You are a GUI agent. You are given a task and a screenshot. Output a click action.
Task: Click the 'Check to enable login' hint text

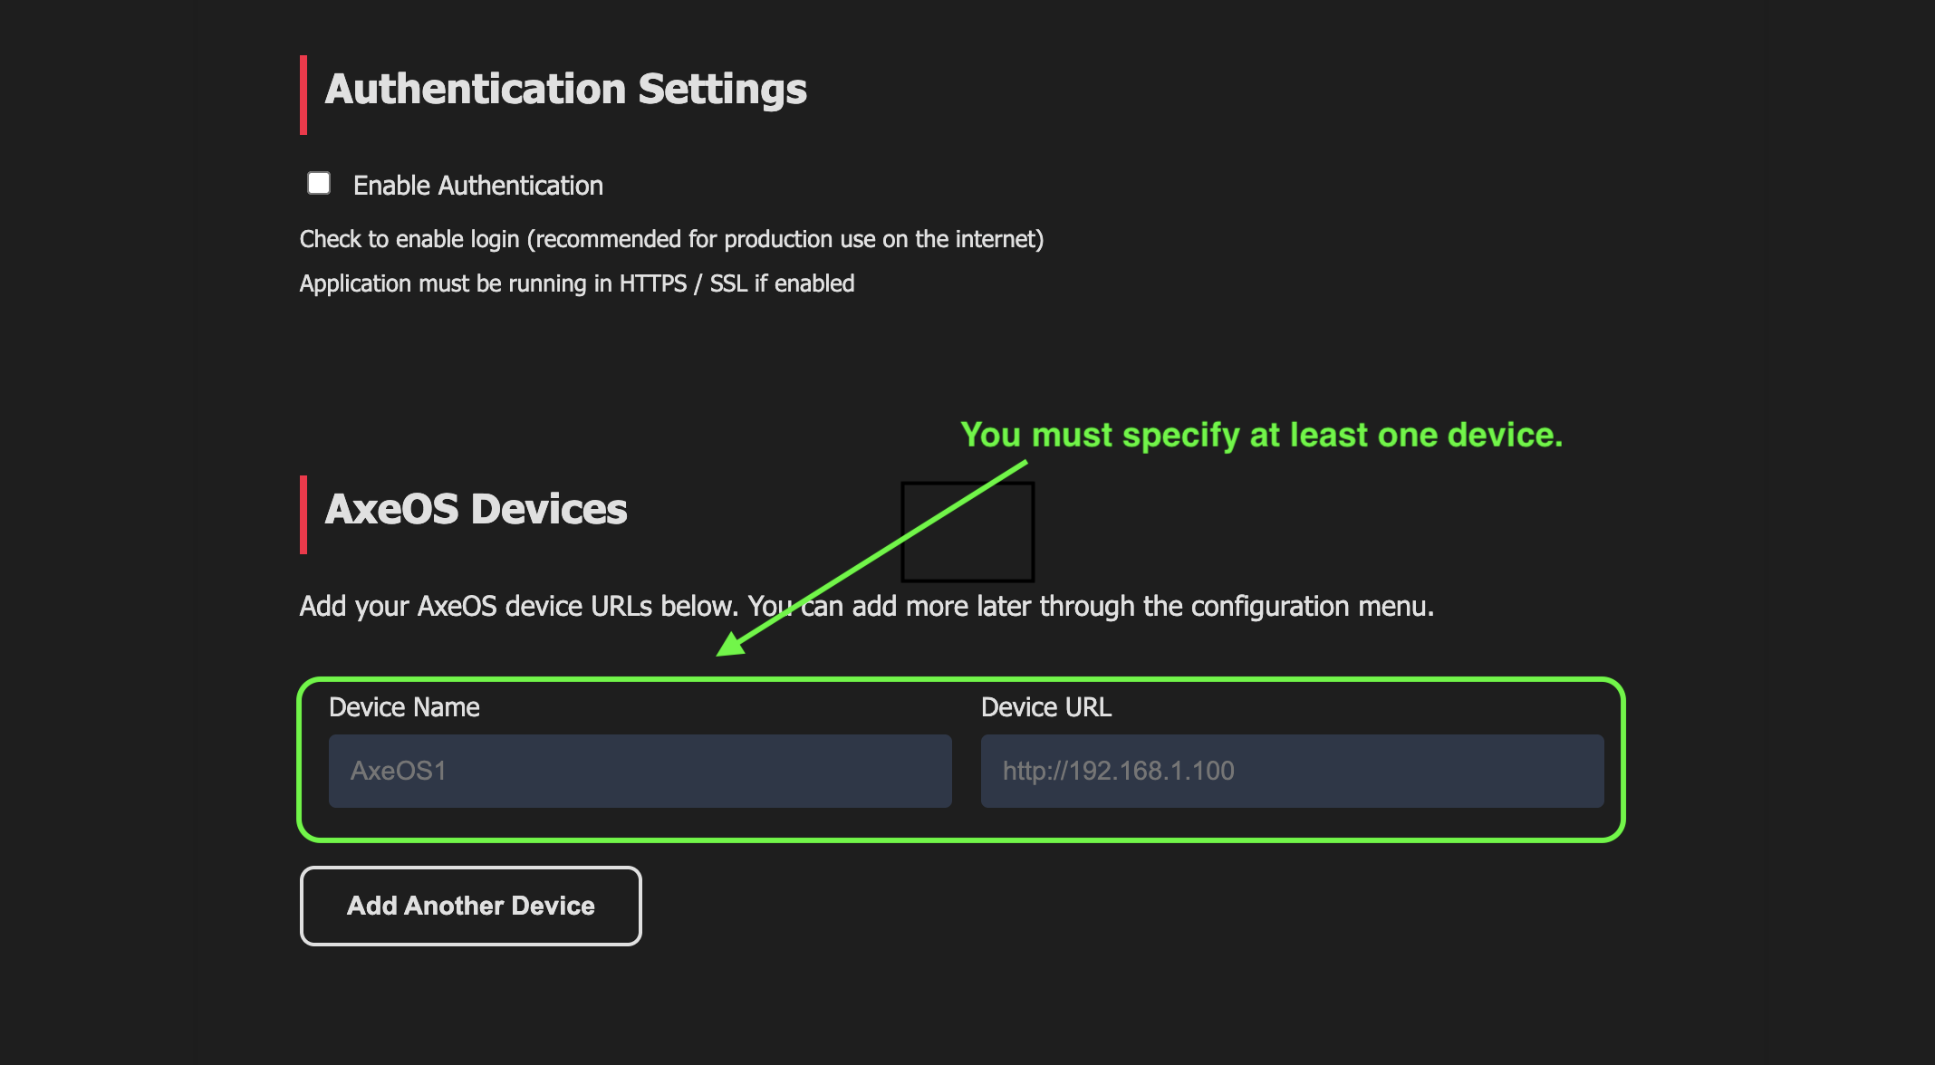pos(671,239)
